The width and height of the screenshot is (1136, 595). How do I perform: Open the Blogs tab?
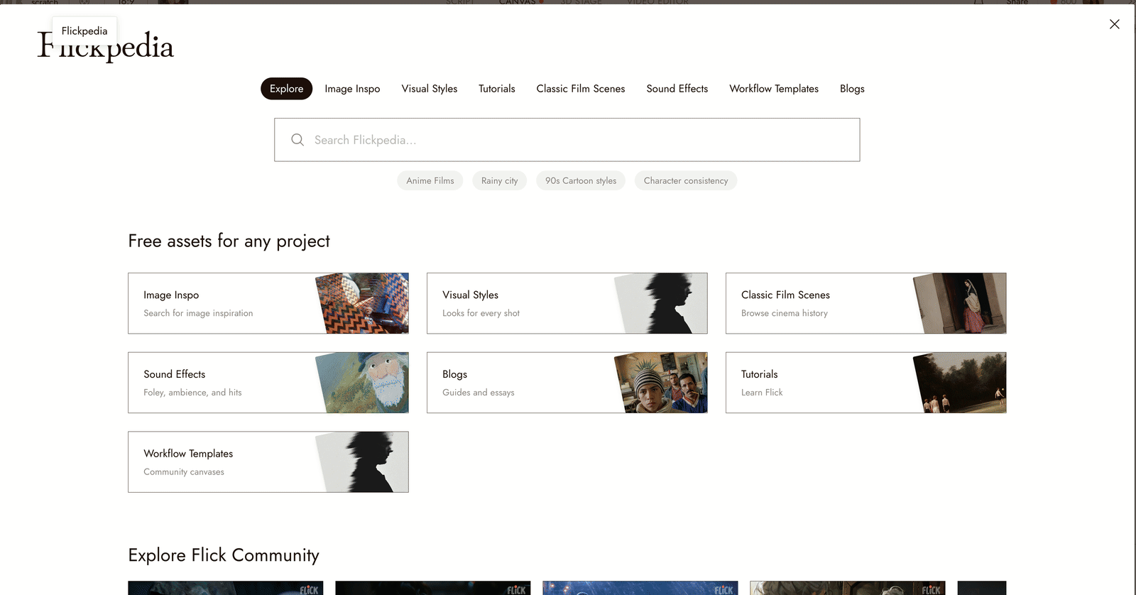[x=852, y=89]
